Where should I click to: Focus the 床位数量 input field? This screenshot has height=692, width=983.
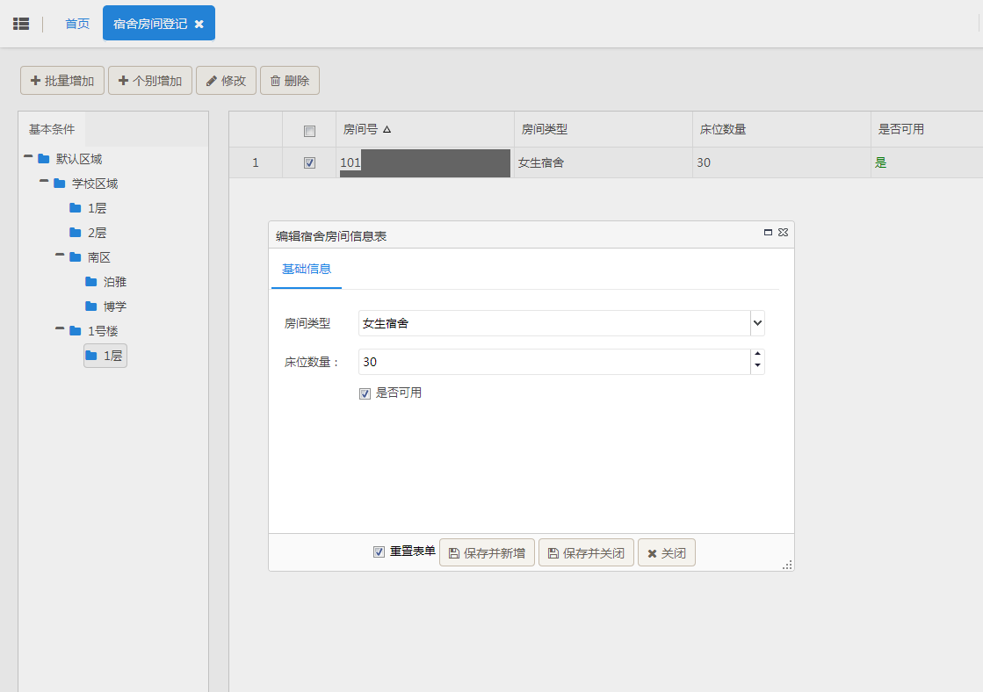click(x=554, y=362)
